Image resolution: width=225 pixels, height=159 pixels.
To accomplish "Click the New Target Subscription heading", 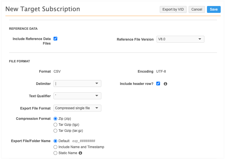I will coord(43,9).
